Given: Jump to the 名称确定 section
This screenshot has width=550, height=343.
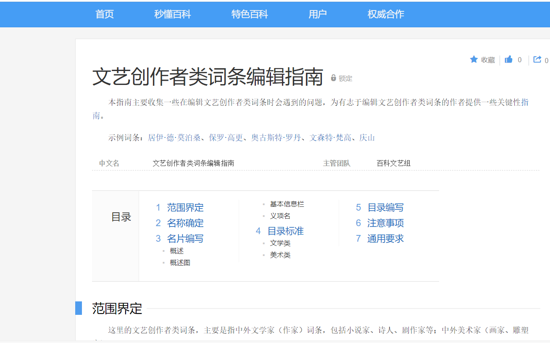Looking at the screenshot, I should [185, 223].
